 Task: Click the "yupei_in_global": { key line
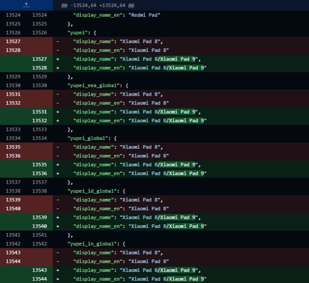pyautogui.click(x=96, y=244)
